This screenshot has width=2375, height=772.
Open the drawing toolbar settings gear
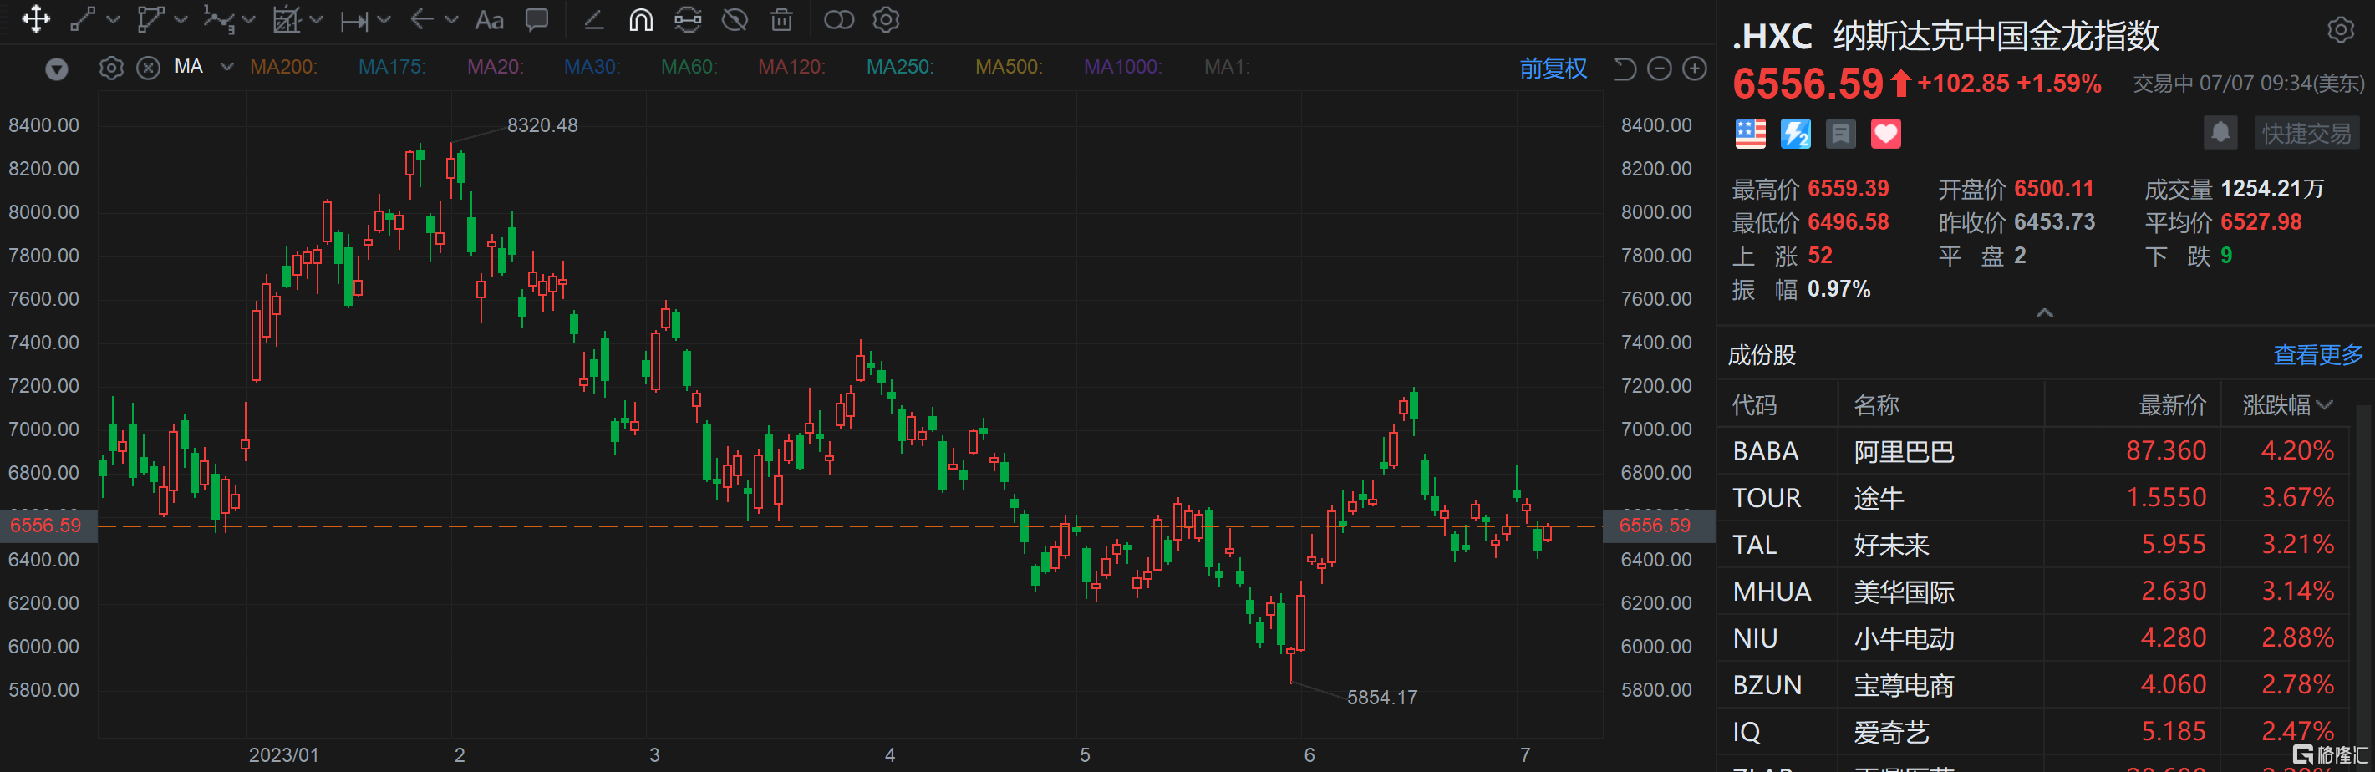coord(886,19)
